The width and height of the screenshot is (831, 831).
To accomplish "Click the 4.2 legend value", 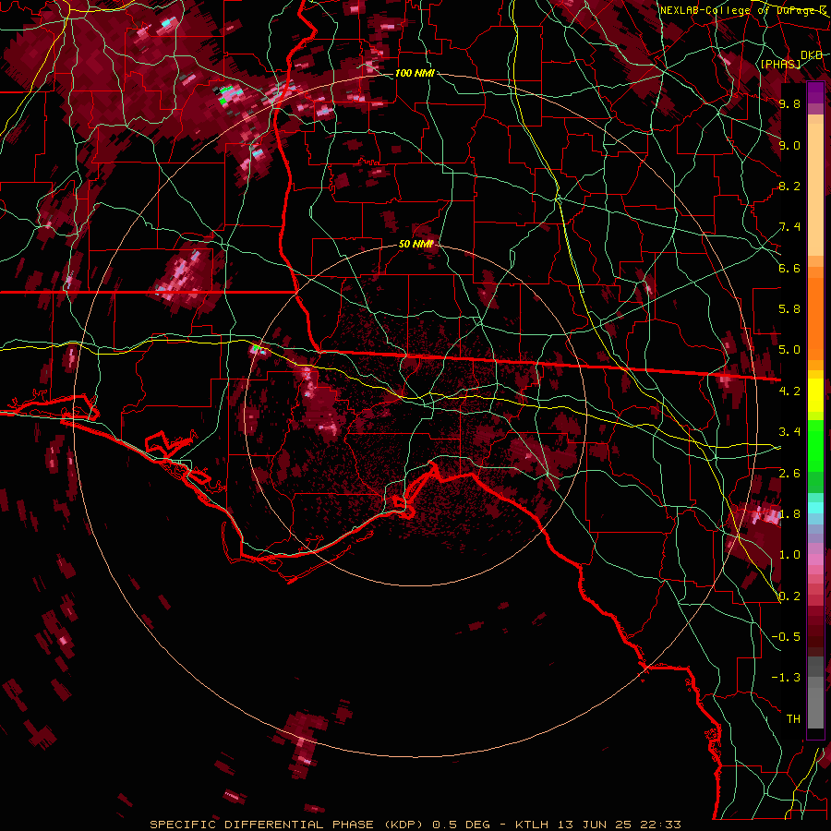I will [789, 391].
